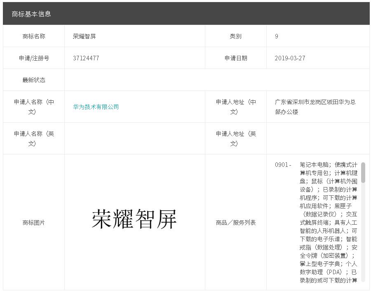This screenshot has height=292, width=371.
Task: Click the 商标图片 label cell
Action: [34, 223]
